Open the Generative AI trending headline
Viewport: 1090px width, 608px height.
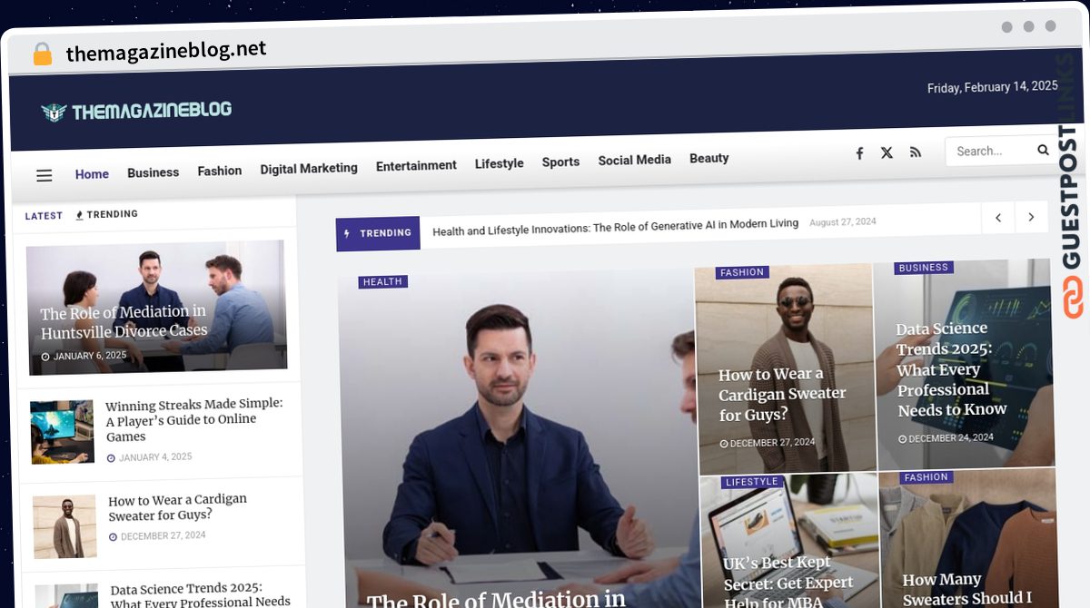(615, 227)
